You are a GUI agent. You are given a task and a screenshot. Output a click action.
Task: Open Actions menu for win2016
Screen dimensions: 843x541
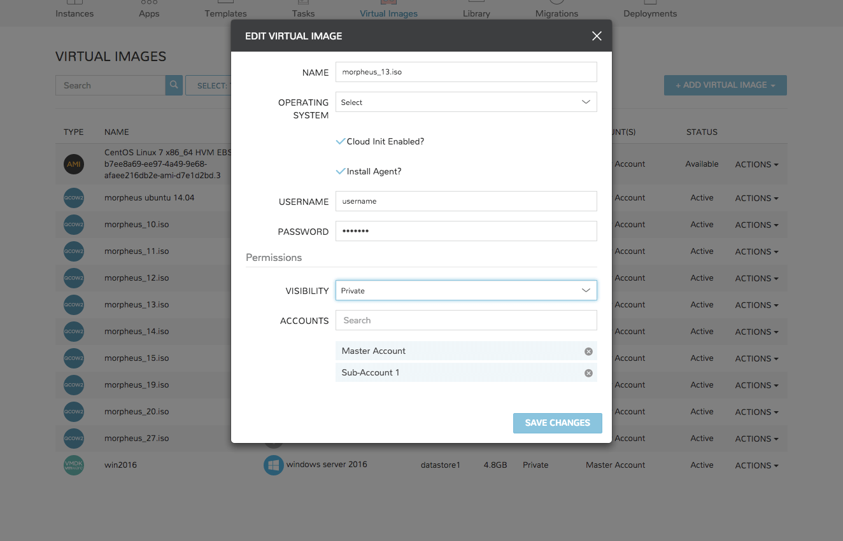pos(756,465)
